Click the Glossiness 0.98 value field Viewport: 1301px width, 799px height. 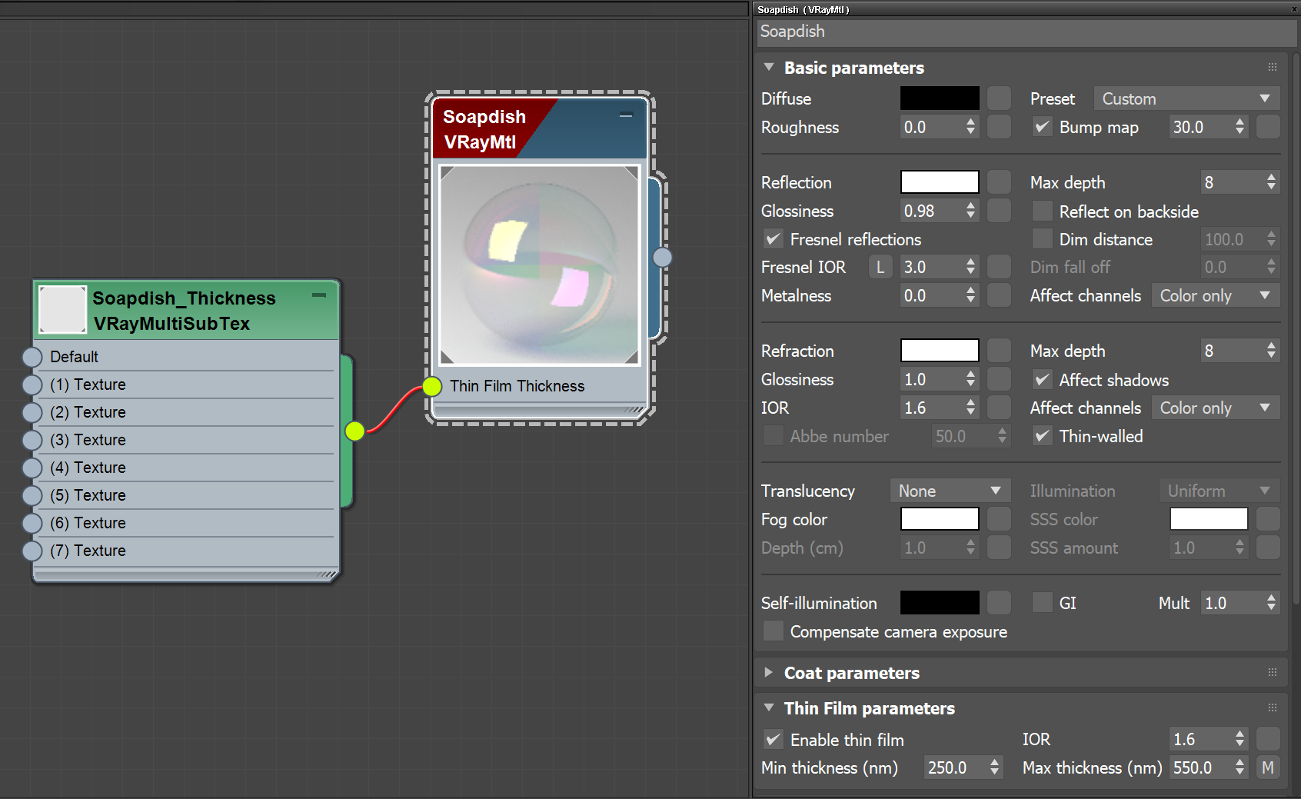[933, 210]
